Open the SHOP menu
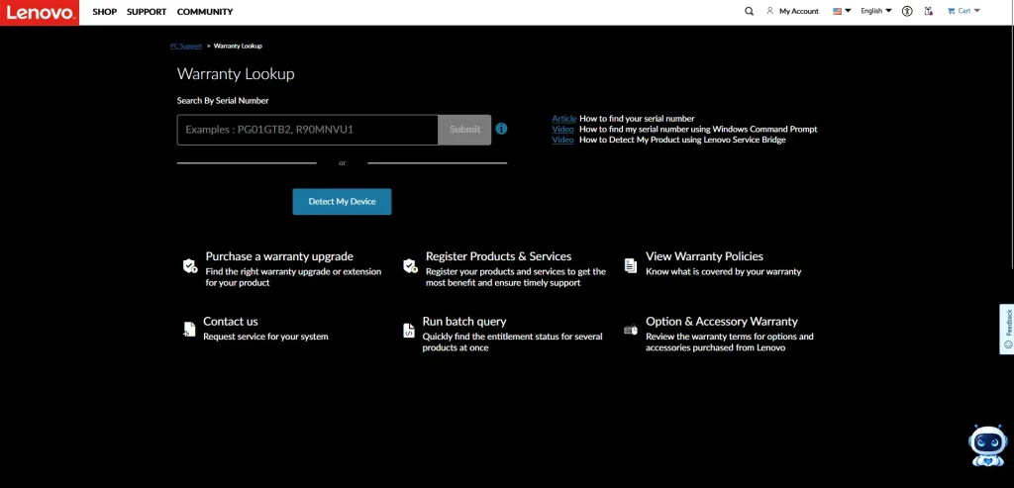The height and width of the screenshot is (488, 1014). click(105, 12)
